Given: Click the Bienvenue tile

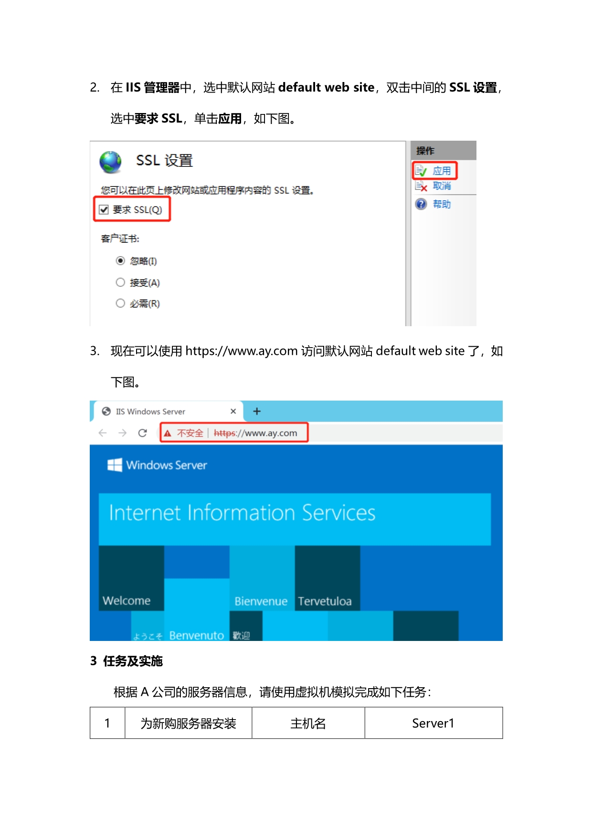Looking at the screenshot, I should [x=262, y=578].
